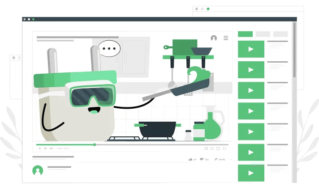Screen dimensions: 319x195
Task: Toggle miniplayer icon in player controls
Action: click(206, 148)
